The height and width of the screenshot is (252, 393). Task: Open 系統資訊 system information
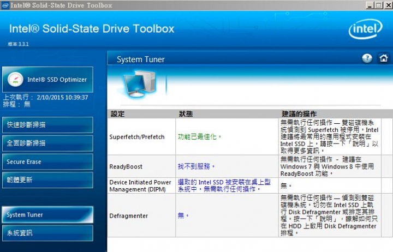click(x=47, y=233)
